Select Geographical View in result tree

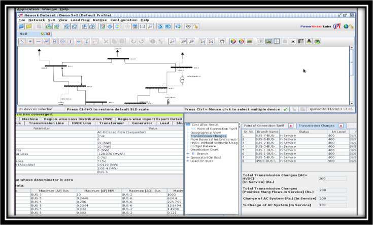tap(205, 132)
